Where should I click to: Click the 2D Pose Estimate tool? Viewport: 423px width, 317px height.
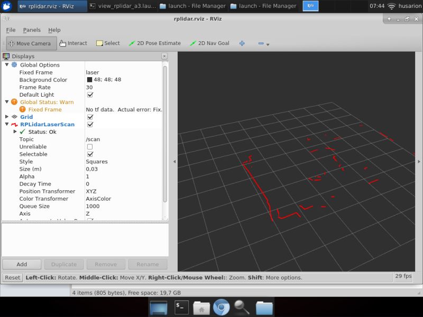pos(157,43)
